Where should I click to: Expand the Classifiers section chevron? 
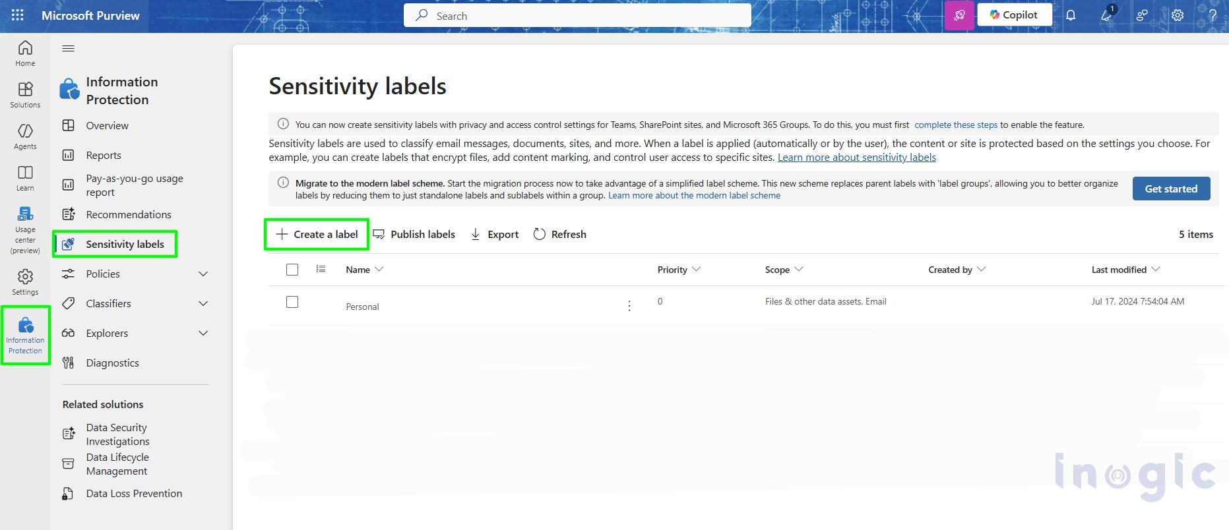(x=203, y=304)
